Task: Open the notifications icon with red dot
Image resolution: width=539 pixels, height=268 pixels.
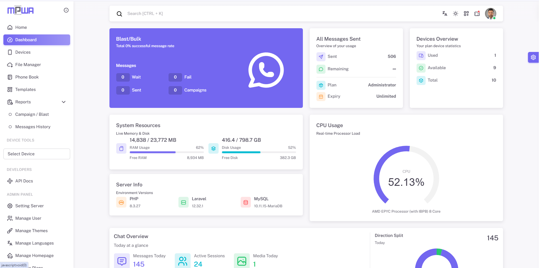Action: pos(477,14)
